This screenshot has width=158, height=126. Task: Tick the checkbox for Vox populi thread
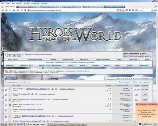pyautogui.click(x=151, y=95)
